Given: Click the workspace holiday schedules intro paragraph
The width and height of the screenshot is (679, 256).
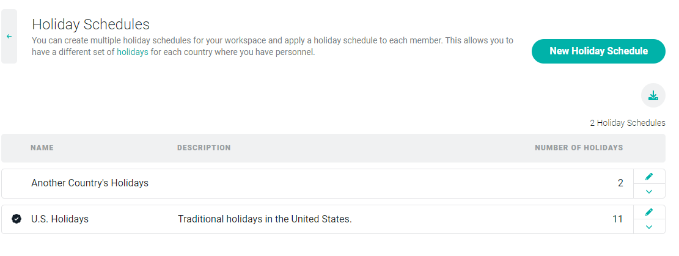Looking at the screenshot, I should (273, 46).
